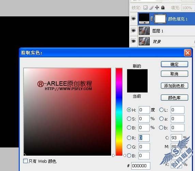Select the brightness B radio button
195x171 pixels.
[129, 128]
